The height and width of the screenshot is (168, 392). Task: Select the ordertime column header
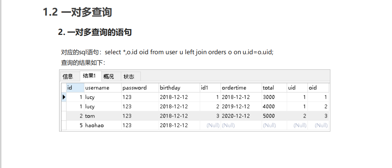(234, 88)
